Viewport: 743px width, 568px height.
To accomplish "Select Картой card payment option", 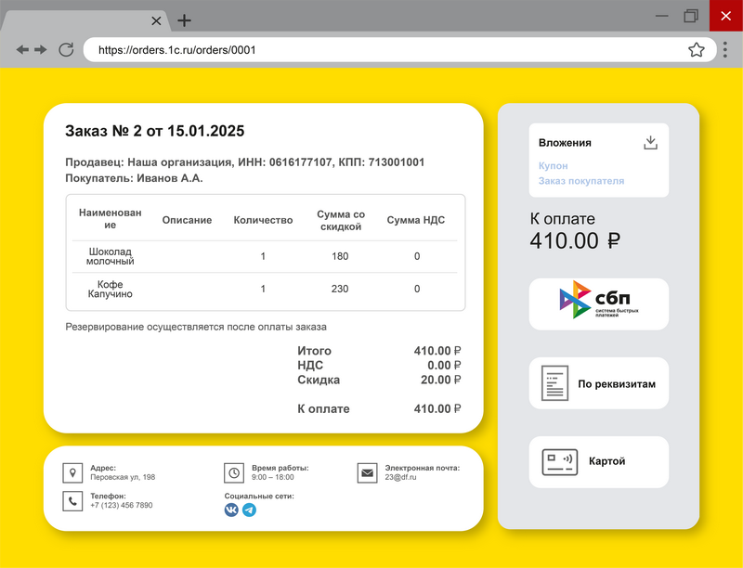I will tap(598, 461).
